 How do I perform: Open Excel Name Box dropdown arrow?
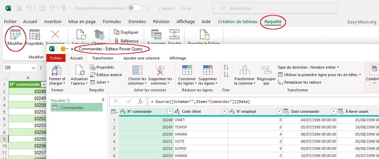point(33,68)
